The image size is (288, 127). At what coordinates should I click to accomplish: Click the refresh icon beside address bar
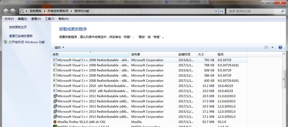click(222, 11)
